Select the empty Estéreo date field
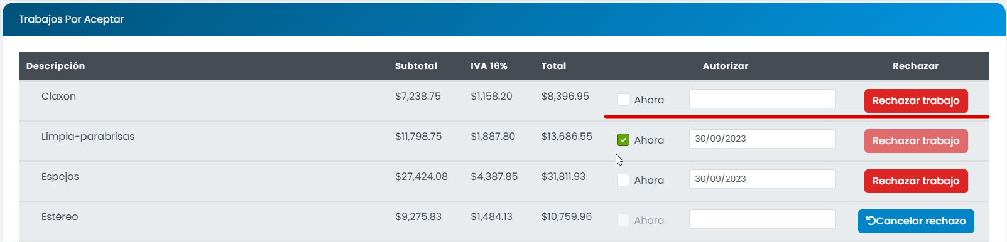 tap(762, 219)
